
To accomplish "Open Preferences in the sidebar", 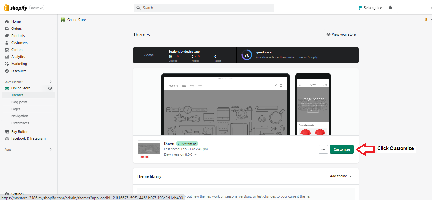I will 20,123.
